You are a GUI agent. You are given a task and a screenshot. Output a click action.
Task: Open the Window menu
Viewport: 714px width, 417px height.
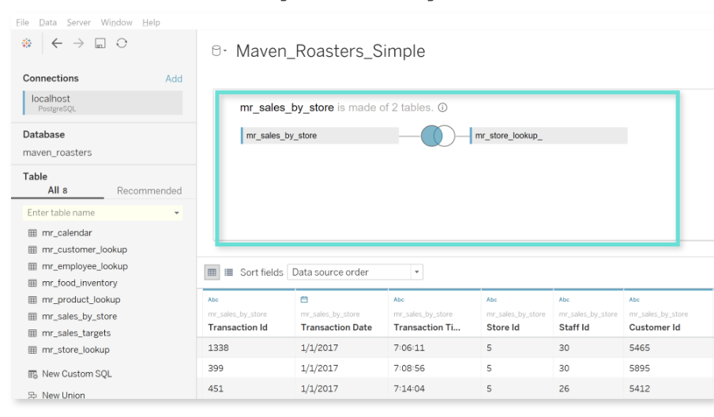[116, 22]
